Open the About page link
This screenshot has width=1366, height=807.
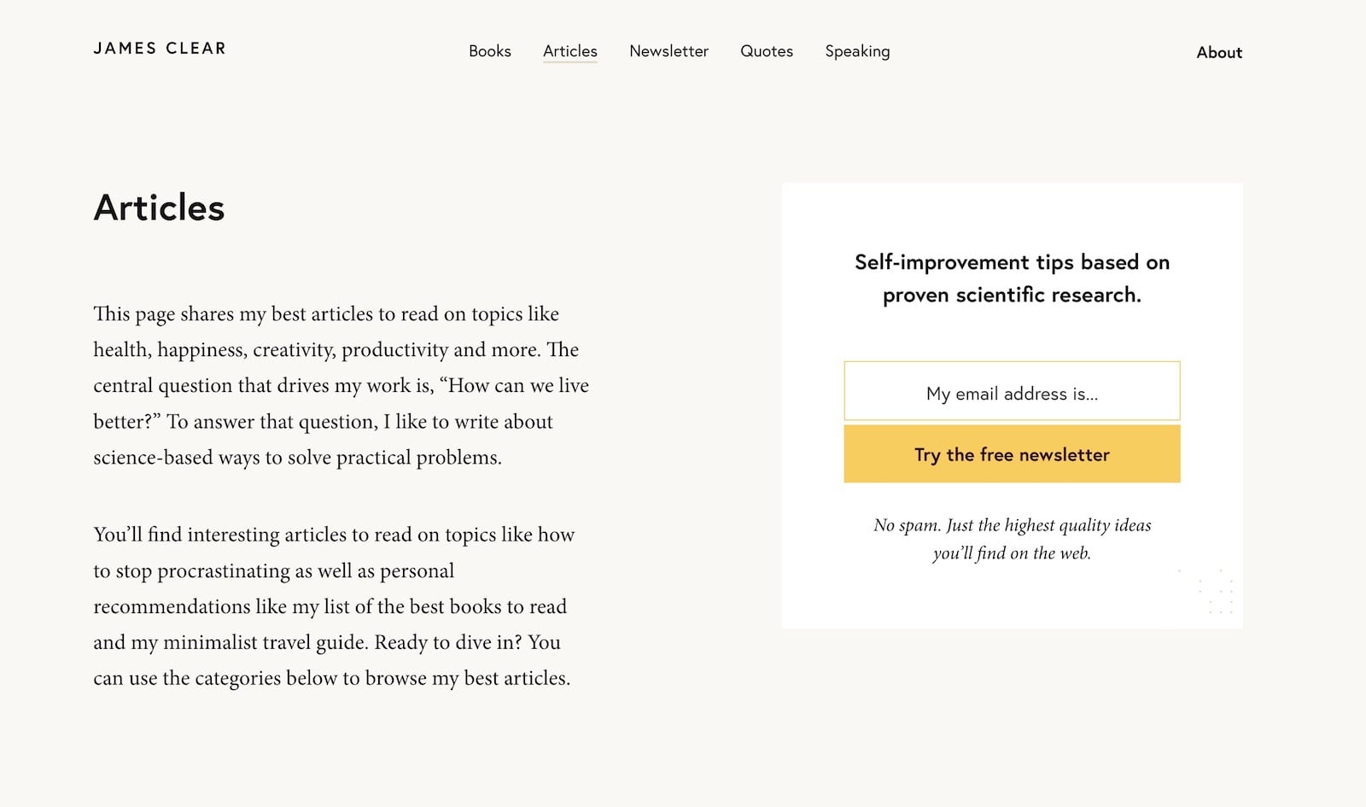[x=1219, y=52]
